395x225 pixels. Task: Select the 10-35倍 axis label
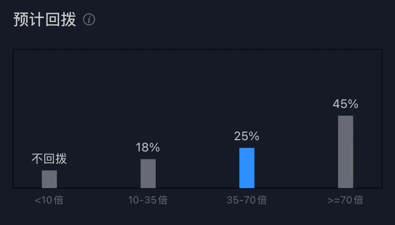click(148, 200)
